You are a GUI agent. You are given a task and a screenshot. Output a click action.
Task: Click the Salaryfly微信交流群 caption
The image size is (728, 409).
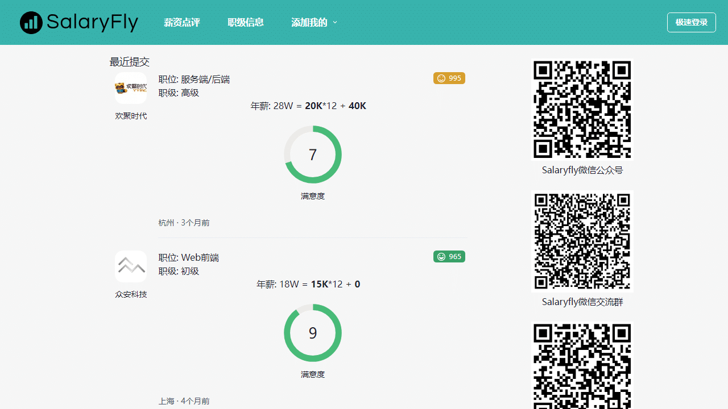click(x=582, y=302)
